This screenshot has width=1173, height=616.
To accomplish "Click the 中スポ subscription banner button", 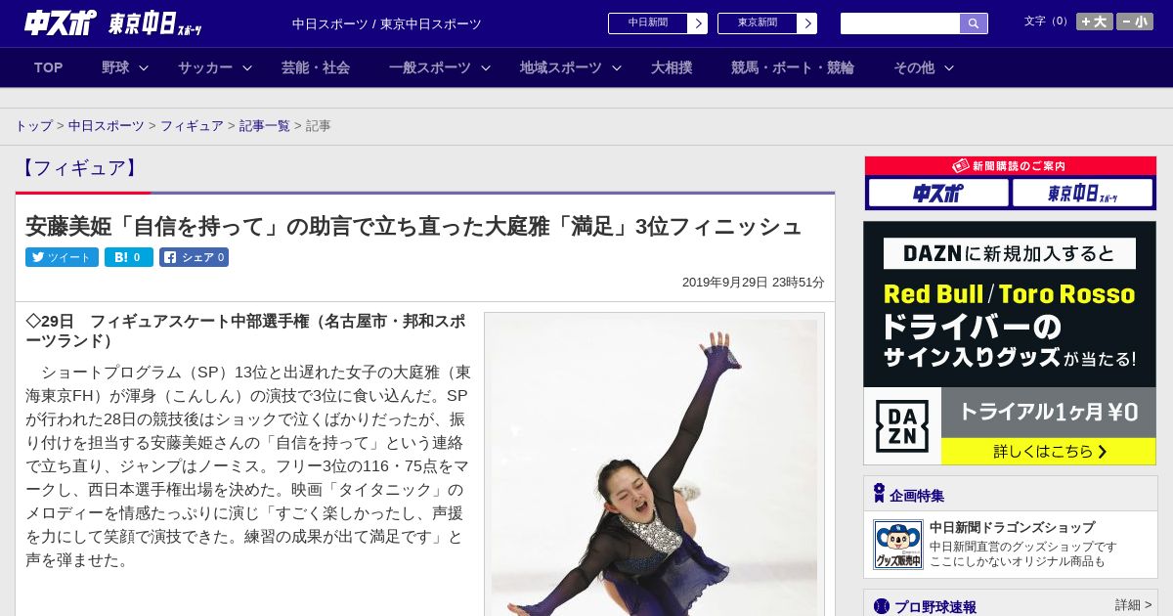I will [x=938, y=193].
